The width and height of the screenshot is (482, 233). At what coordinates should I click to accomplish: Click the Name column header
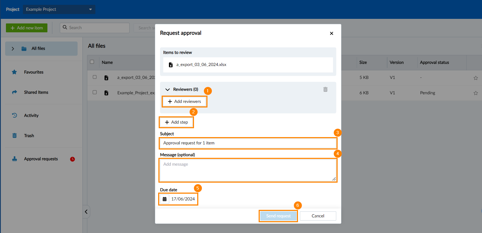point(107,62)
